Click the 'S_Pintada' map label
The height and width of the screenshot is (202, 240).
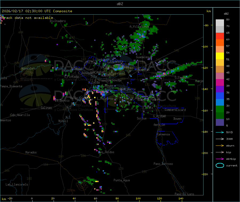[x=71, y=77]
